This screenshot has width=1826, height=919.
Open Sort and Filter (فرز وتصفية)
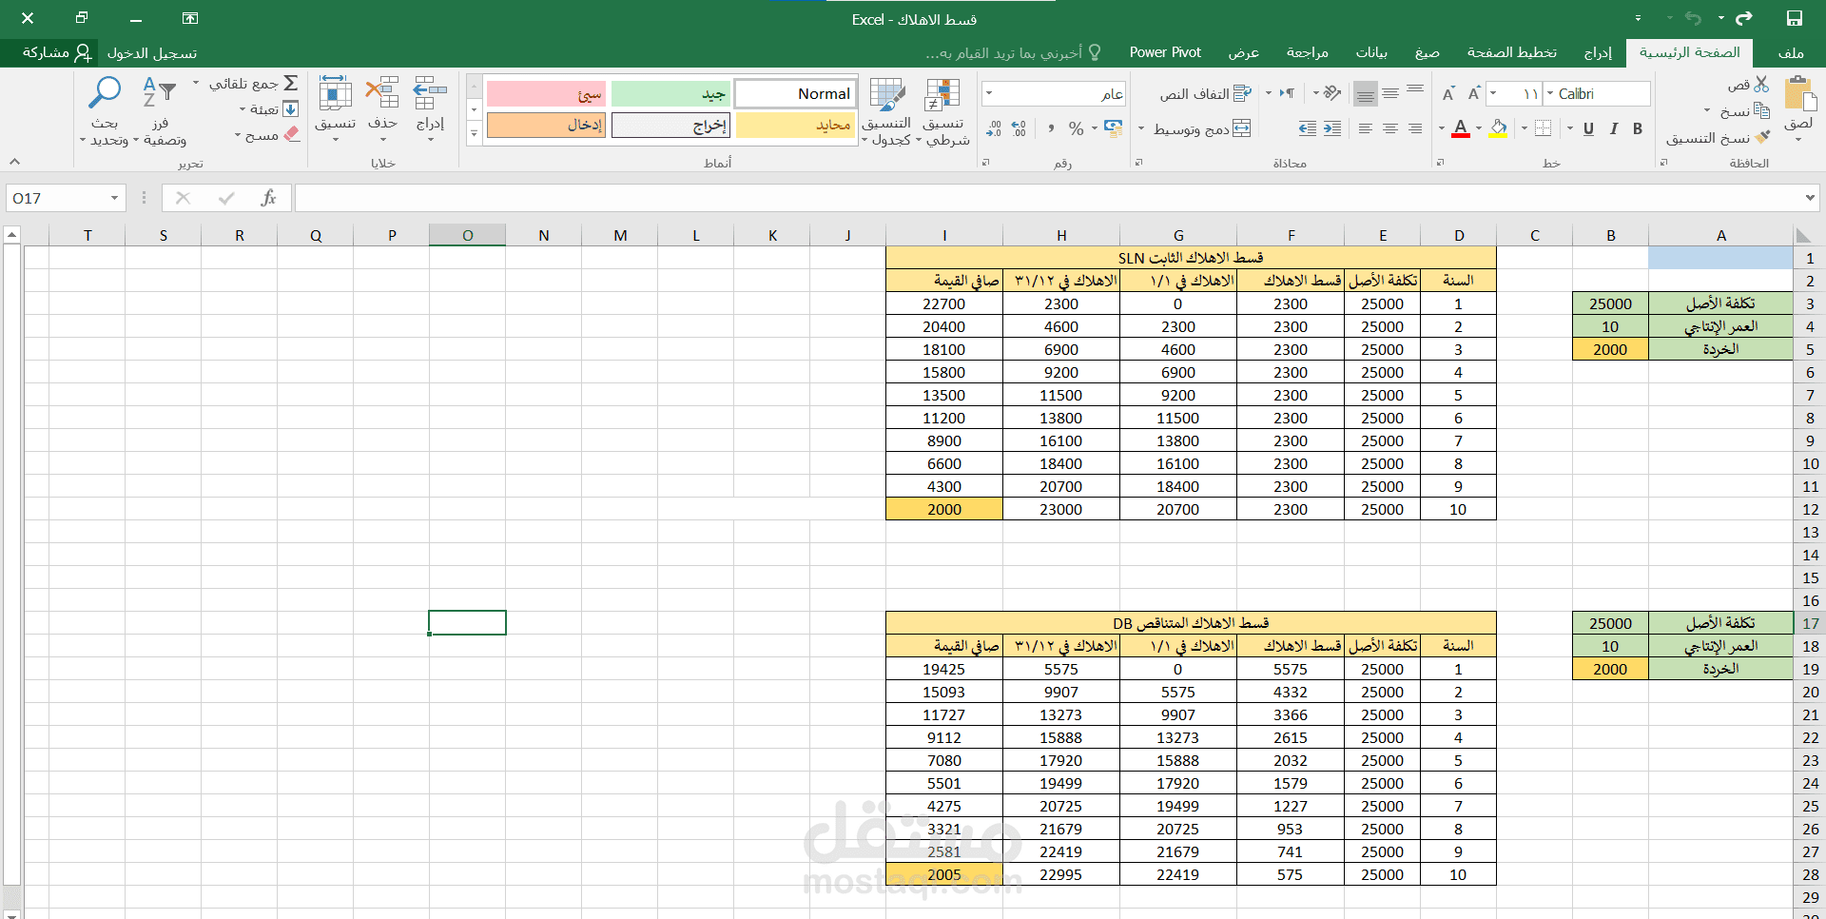[x=160, y=111]
